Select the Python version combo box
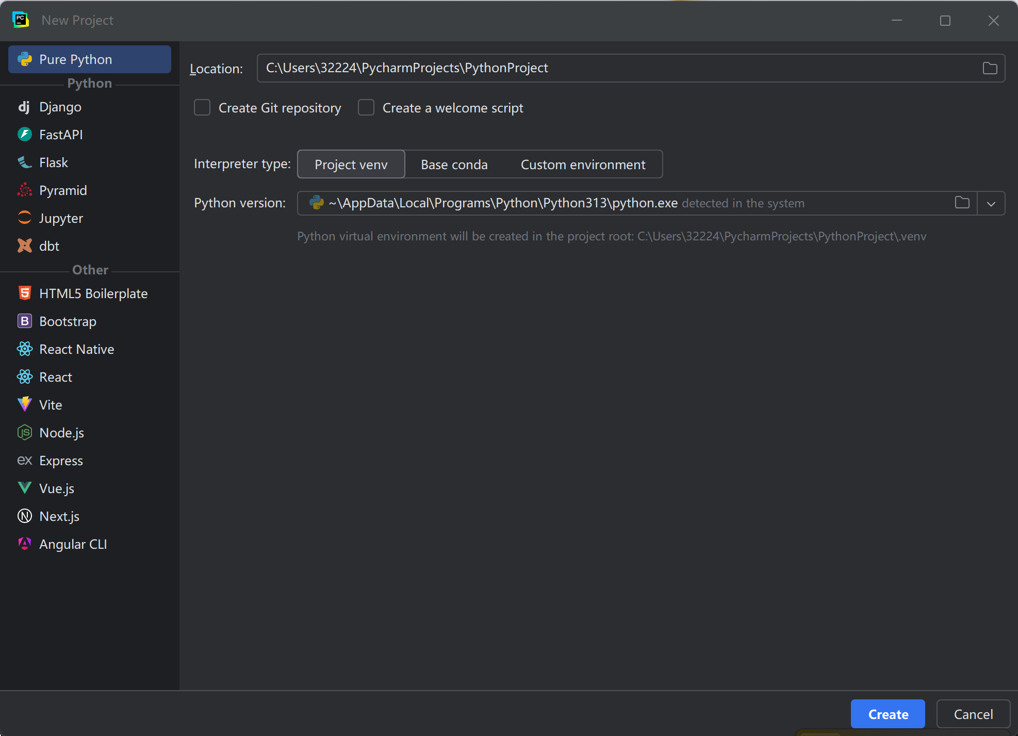 619,203
